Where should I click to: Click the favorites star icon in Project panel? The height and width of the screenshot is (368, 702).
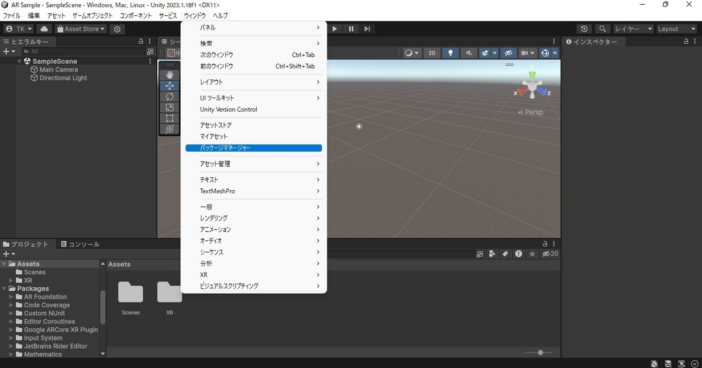pyautogui.click(x=532, y=254)
